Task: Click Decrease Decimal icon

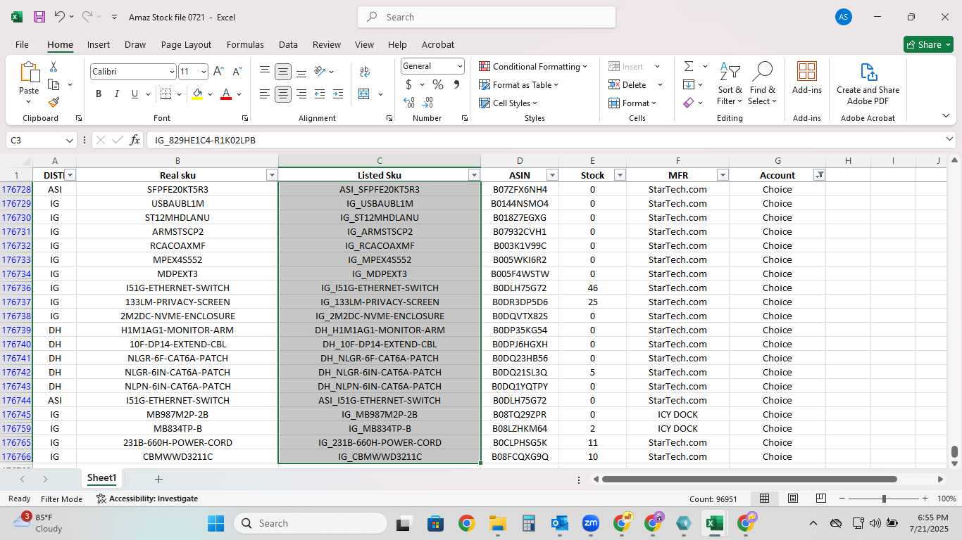Action: click(x=428, y=103)
